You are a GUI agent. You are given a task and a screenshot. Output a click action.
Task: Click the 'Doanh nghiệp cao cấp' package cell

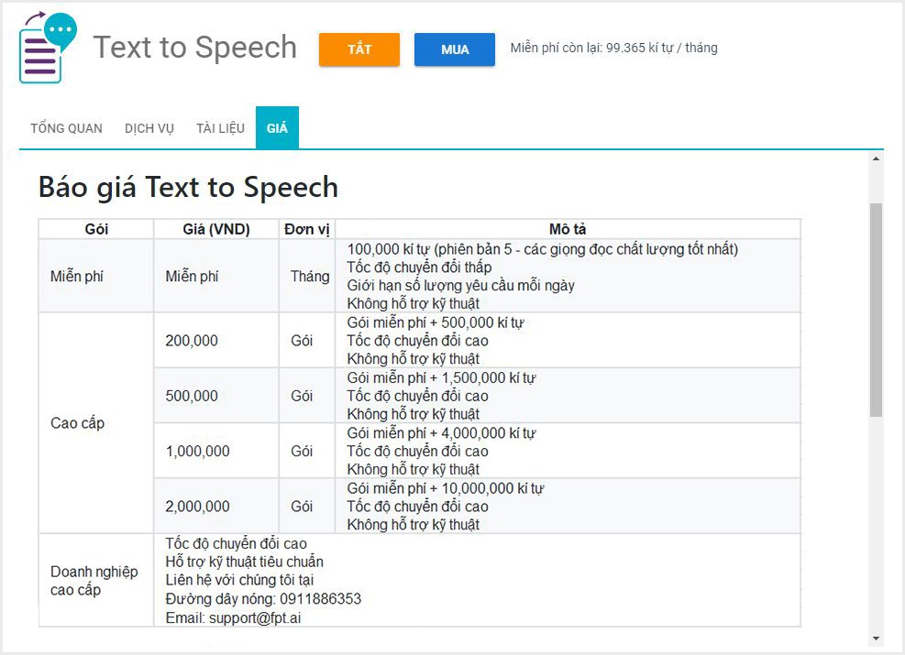[x=94, y=581]
